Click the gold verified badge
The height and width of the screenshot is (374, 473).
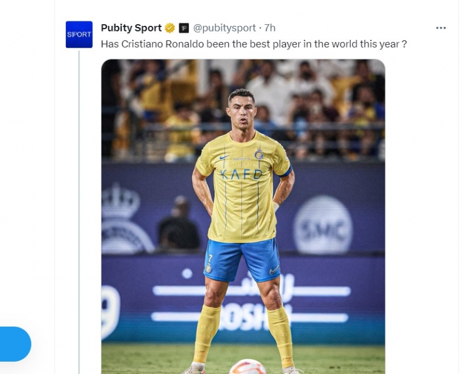[x=170, y=28]
